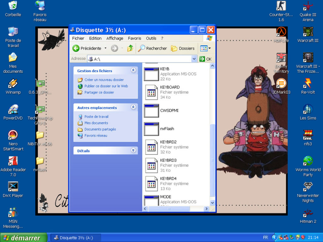This screenshot has width=323, height=242.
Task: Open the Affichage menu
Action: point(115,38)
